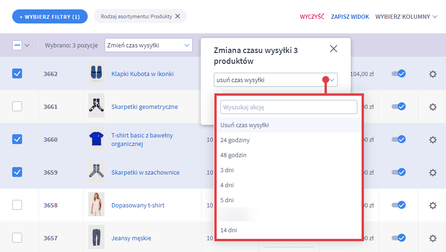The width and height of the screenshot is (446, 252).
Task: Click the Wyszukaj akcję search field
Action: (288, 107)
